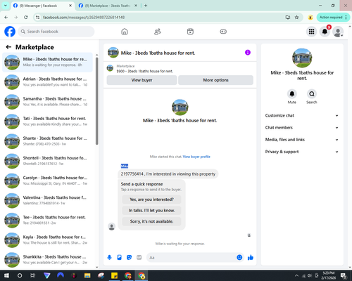Search in conversation magnifier icon

[x=312, y=94]
